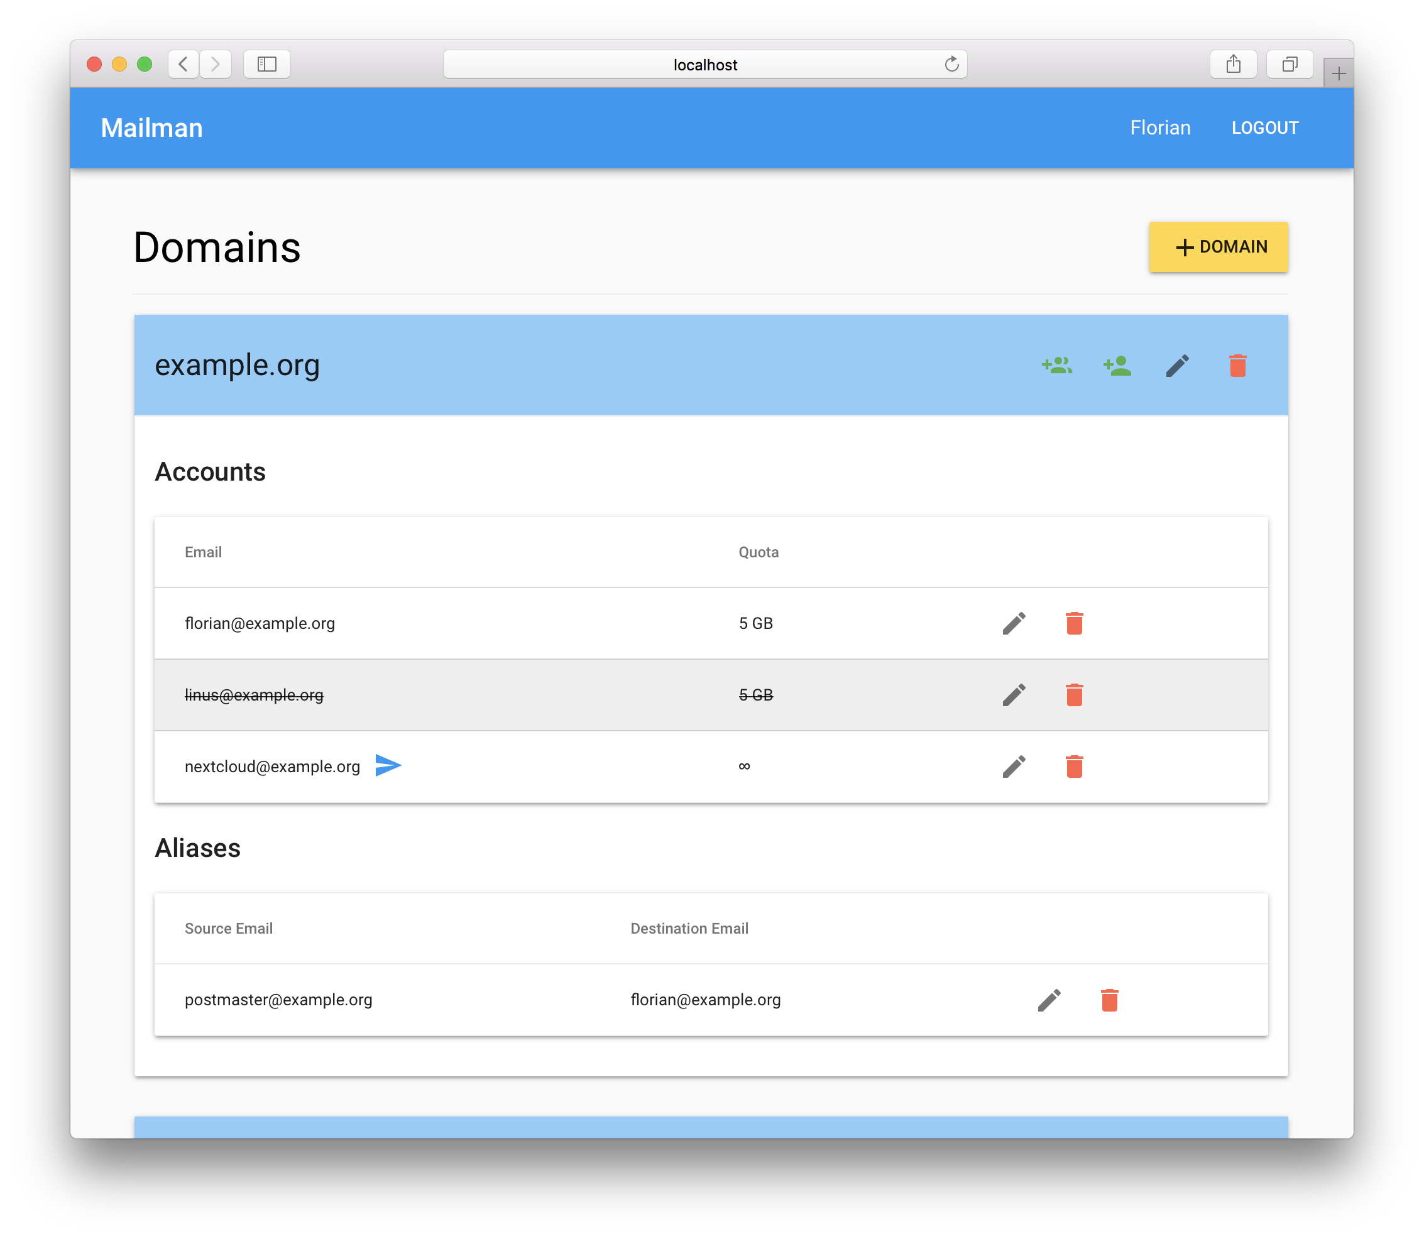Toggle the Safari sidebar button
The width and height of the screenshot is (1424, 1239).
pyautogui.click(x=267, y=64)
